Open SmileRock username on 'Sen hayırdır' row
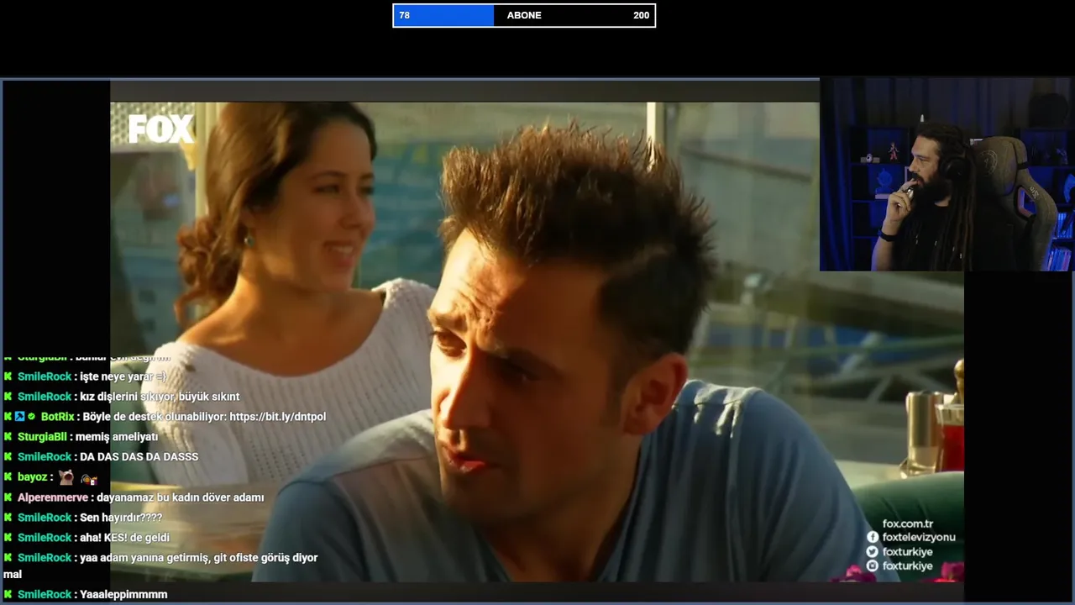The width and height of the screenshot is (1075, 605). tap(45, 518)
